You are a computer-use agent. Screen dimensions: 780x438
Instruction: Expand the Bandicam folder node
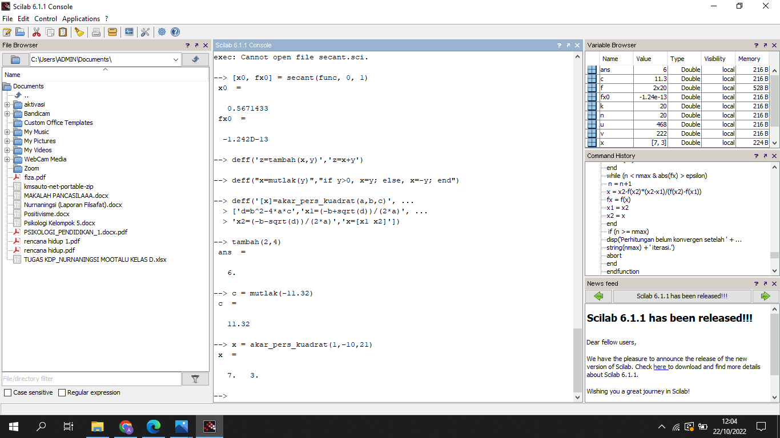pyautogui.click(x=7, y=113)
